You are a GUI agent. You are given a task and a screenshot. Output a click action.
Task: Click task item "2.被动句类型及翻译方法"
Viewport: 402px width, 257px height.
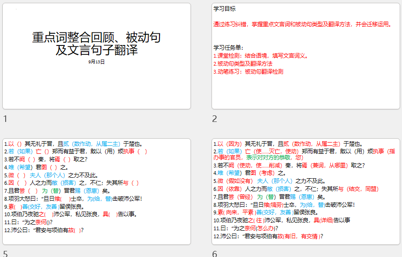pos(243,64)
